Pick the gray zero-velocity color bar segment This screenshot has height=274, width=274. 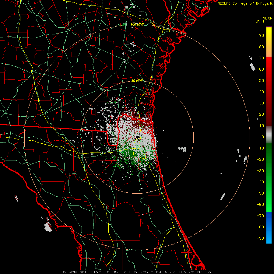269,135
